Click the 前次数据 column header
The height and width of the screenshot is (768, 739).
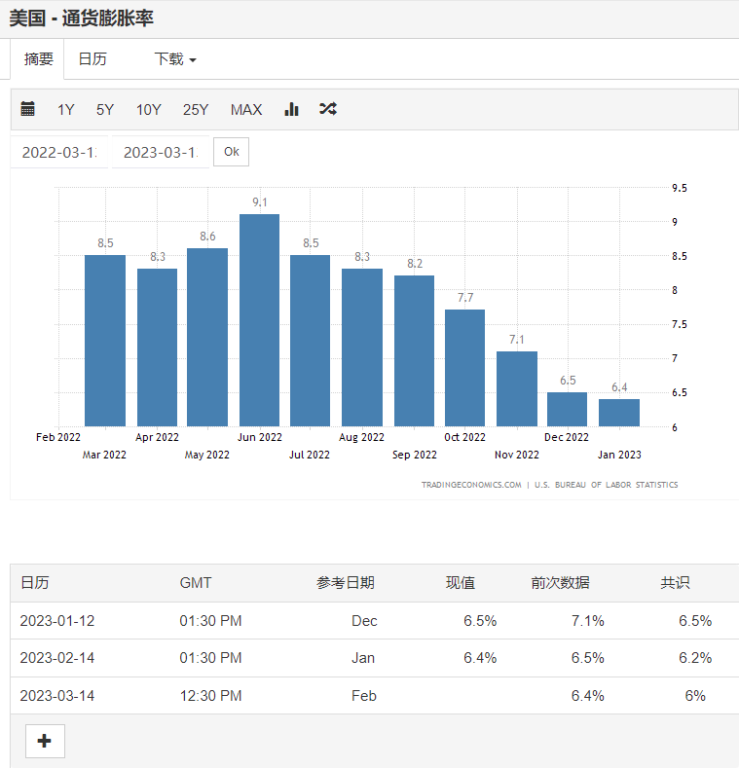560,583
